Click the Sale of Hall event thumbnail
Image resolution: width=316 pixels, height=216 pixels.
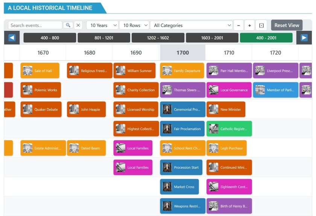click(x=27, y=71)
